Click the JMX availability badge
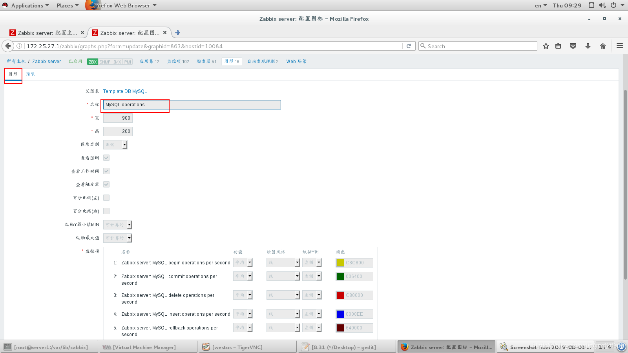Image resolution: width=628 pixels, height=353 pixels. click(x=117, y=62)
